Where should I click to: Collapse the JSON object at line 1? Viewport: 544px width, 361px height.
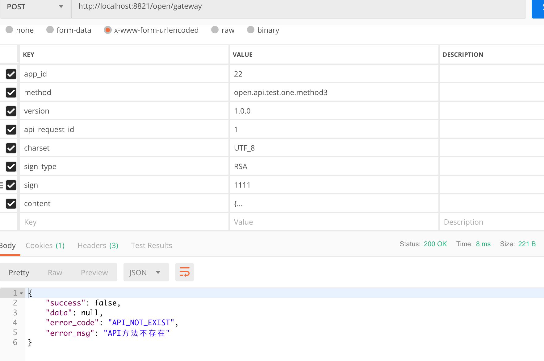pos(21,293)
